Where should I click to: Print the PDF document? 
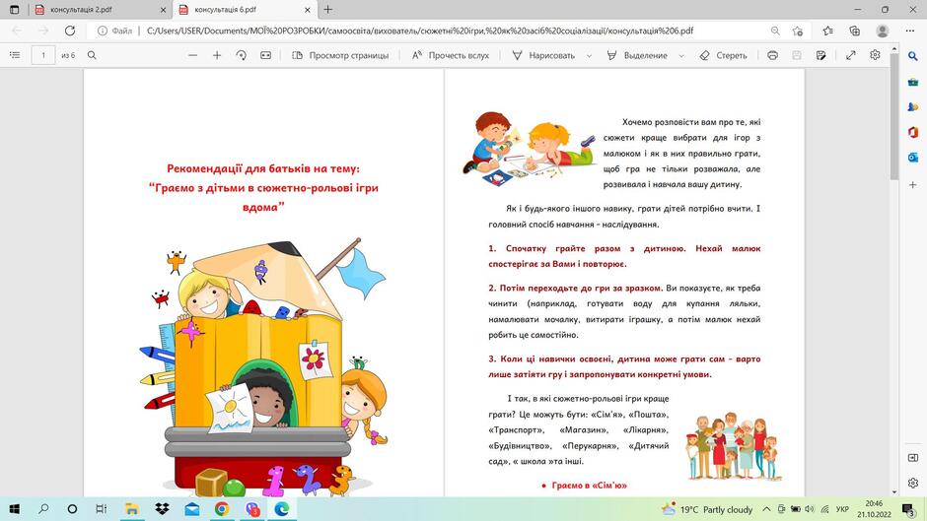(x=772, y=55)
